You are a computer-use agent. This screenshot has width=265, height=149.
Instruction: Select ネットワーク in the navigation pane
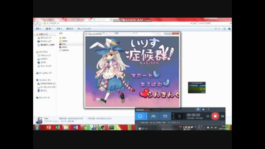click(43, 98)
